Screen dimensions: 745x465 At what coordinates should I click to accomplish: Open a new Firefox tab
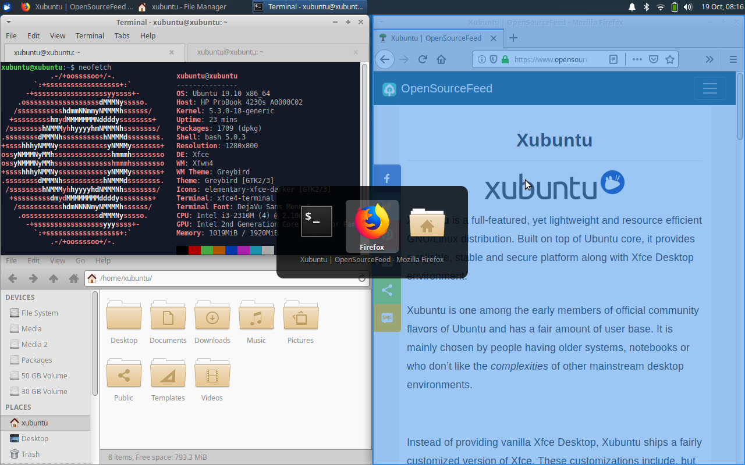[513, 38]
